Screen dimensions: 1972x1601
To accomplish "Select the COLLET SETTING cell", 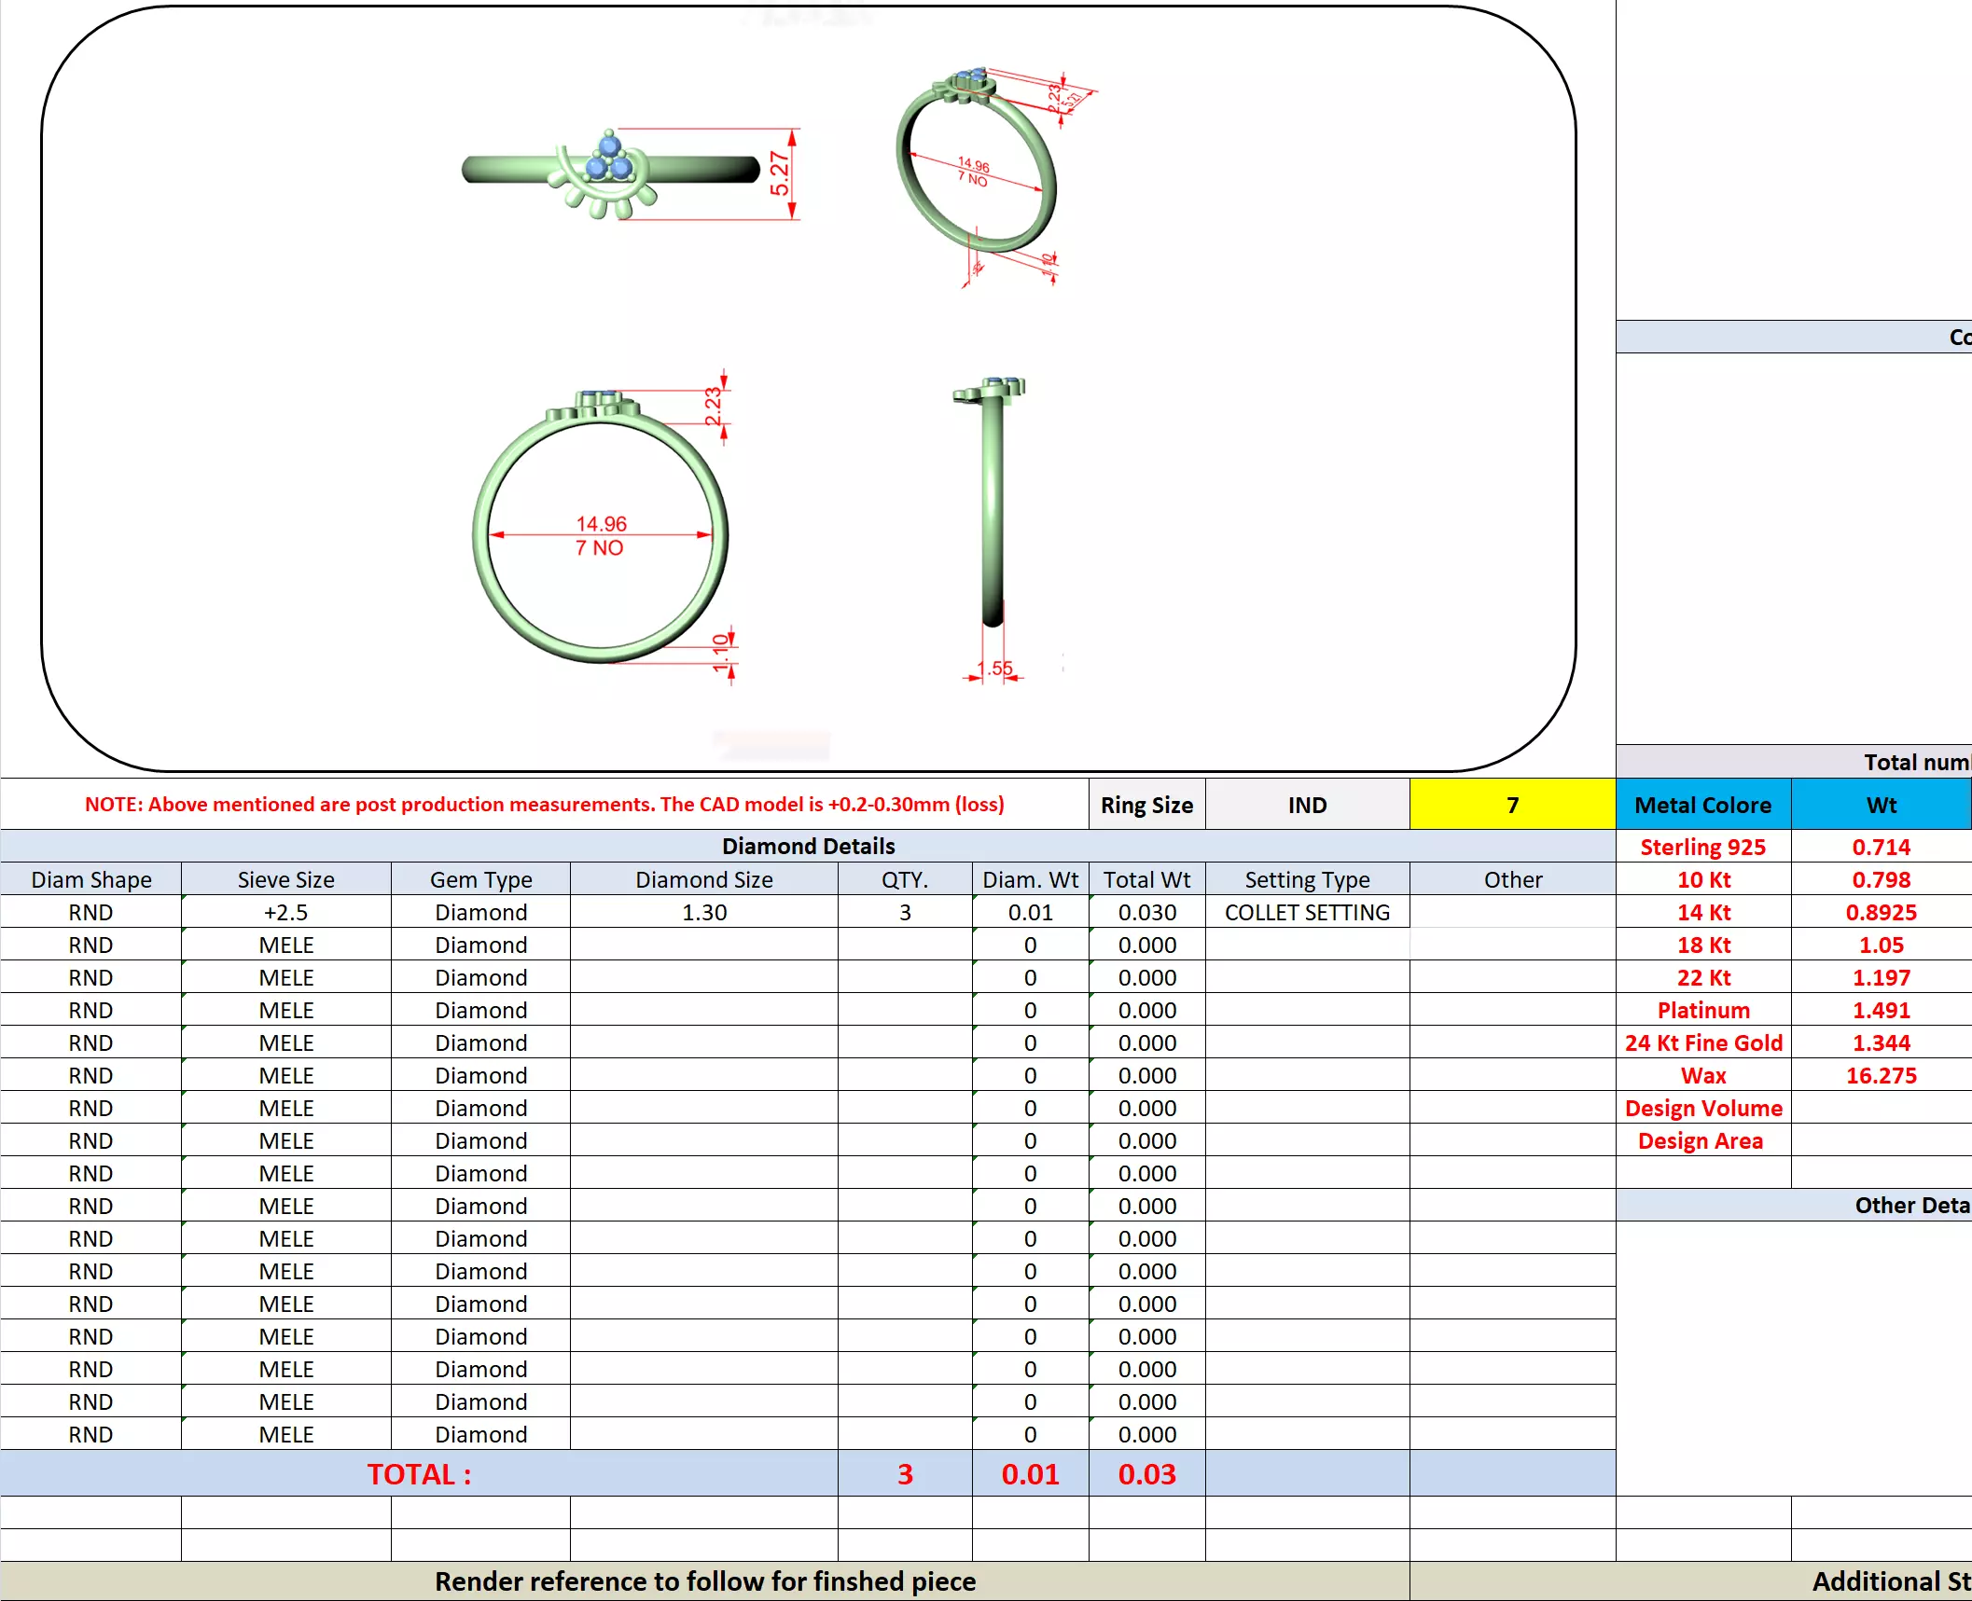I will point(1306,912).
